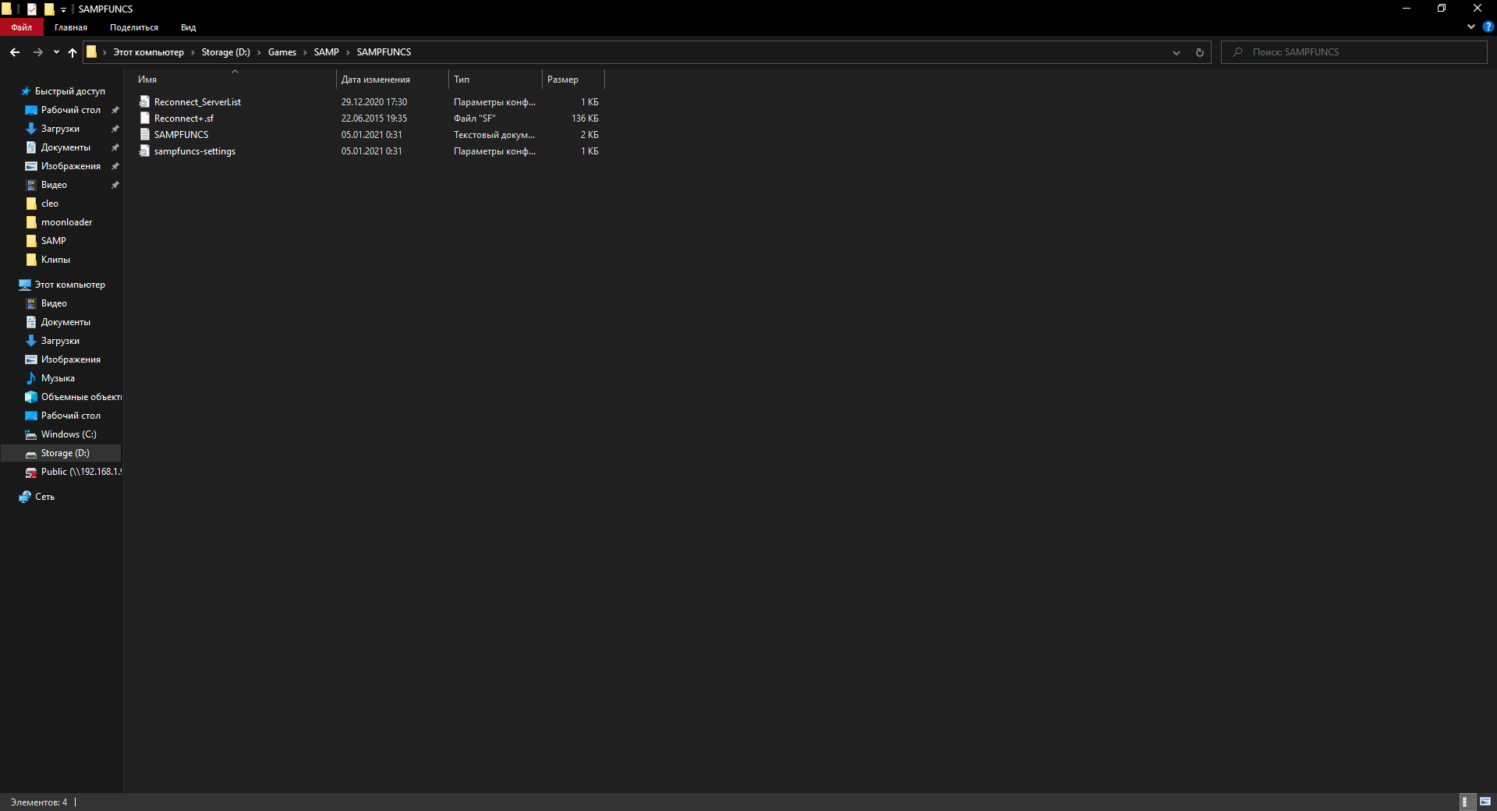Open the SAMP folder in sidebar
The width and height of the screenshot is (1497, 811).
tap(53, 241)
